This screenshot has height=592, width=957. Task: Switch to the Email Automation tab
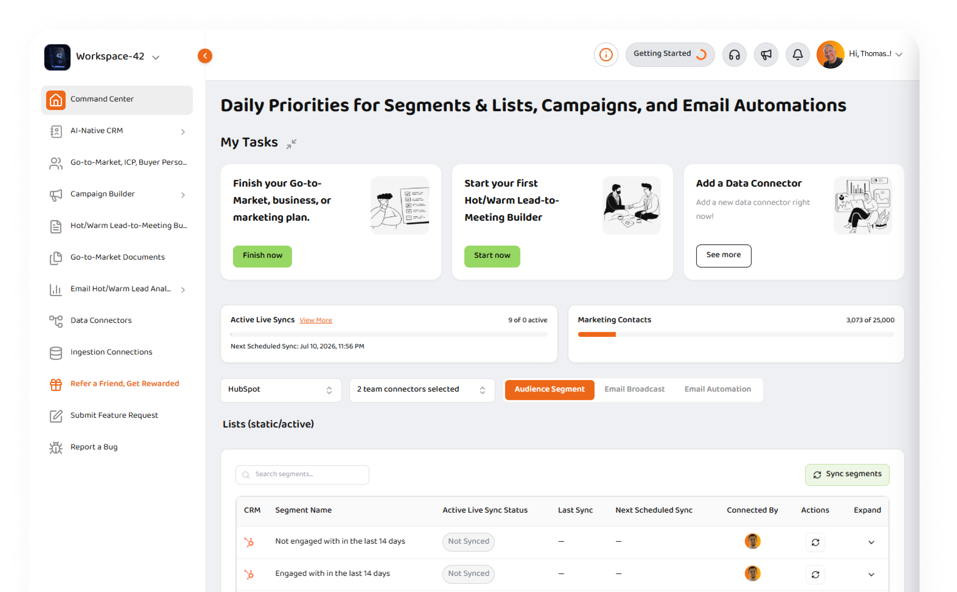(x=718, y=389)
